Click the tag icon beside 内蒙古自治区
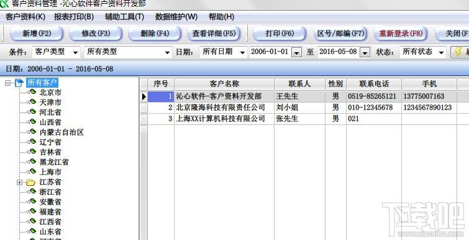 point(32,132)
